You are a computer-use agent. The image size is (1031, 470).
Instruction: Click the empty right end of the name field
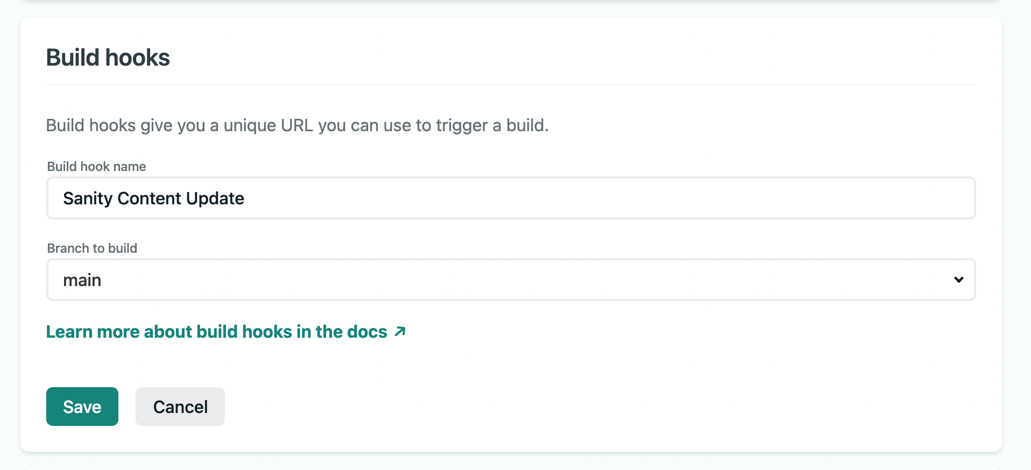pos(915,198)
